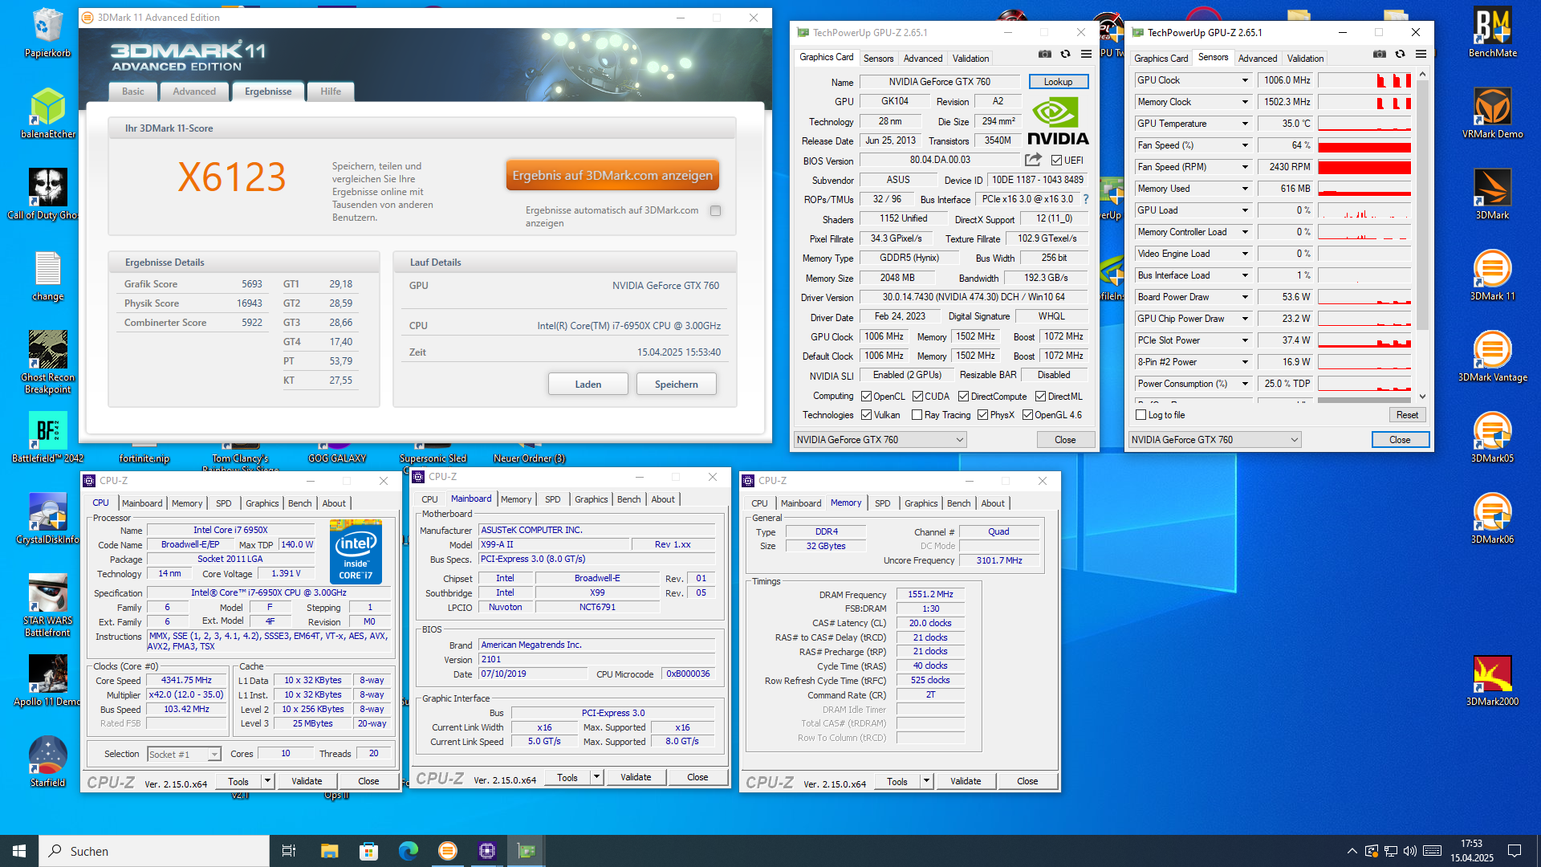Click the Windows taskbar search box

tap(154, 851)
